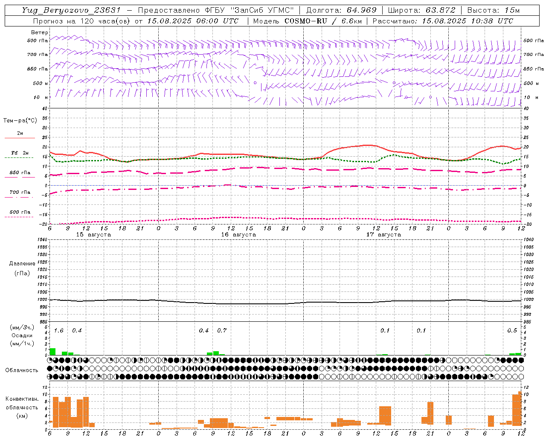Click the 0.4 precipitation value on 15 августа
546x437 pixels.
coord(77,331)
